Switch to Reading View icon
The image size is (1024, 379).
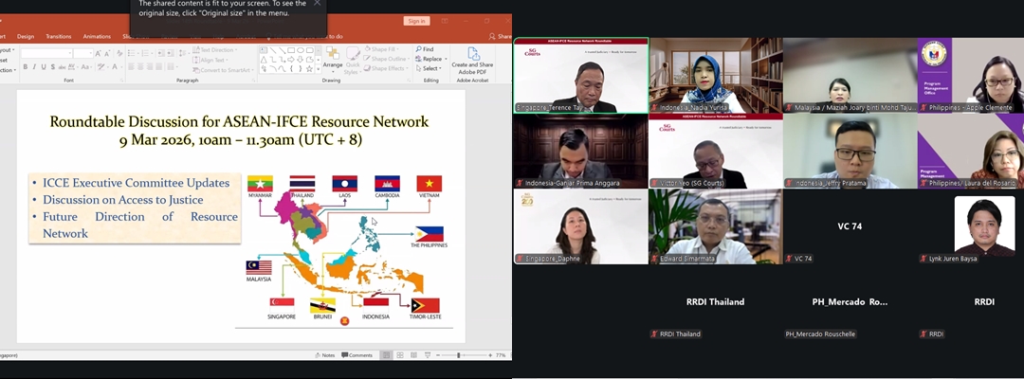(x=413, y=355)
